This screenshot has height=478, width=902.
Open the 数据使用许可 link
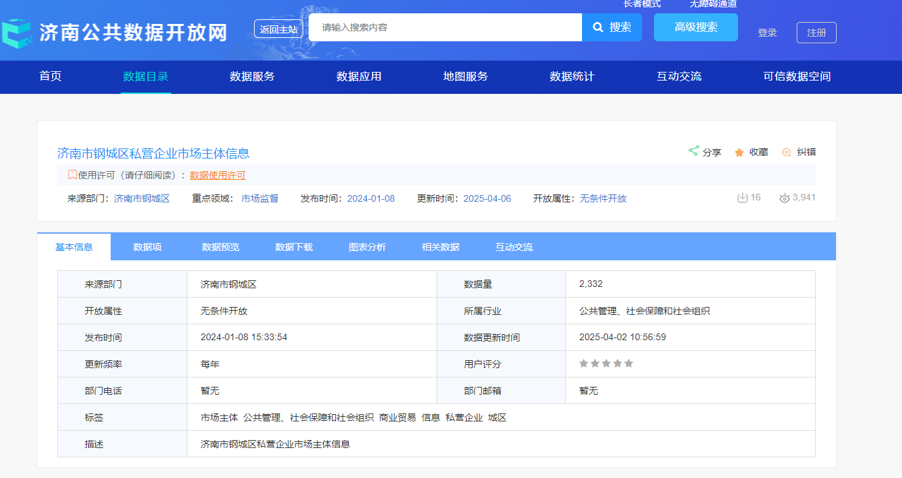pyautogui.click(x=218, y=175)
